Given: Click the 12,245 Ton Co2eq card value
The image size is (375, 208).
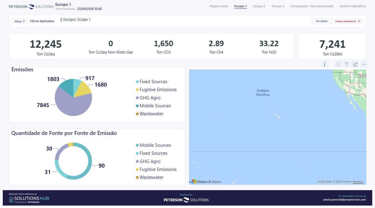Looking at the screenshot, I should (x=46, y=44).
